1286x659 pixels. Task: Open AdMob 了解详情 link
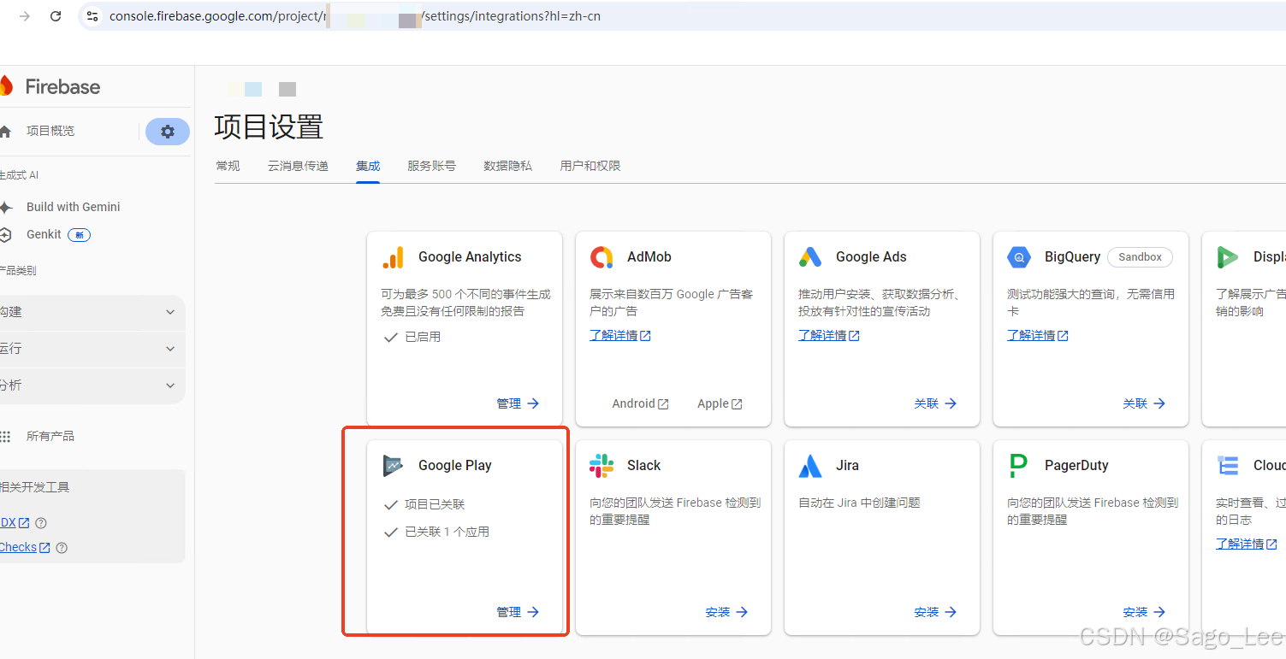(620, 336)
